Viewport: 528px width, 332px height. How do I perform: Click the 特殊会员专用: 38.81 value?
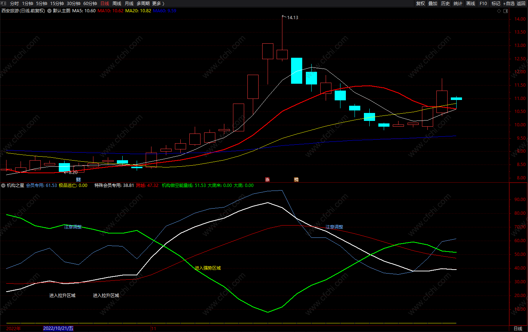tap(114, 185)
